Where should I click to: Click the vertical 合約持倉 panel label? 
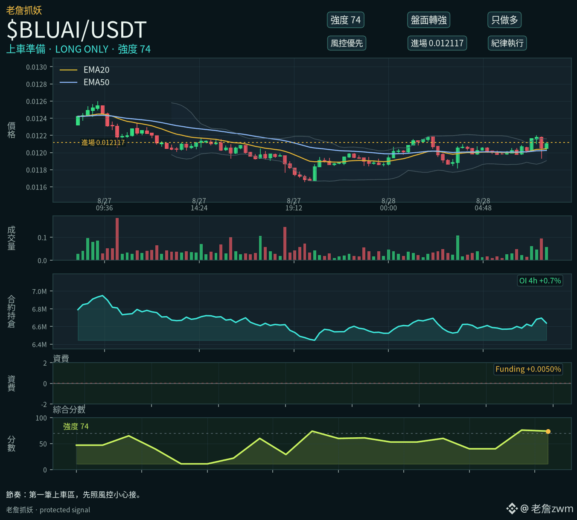(12, 311)
